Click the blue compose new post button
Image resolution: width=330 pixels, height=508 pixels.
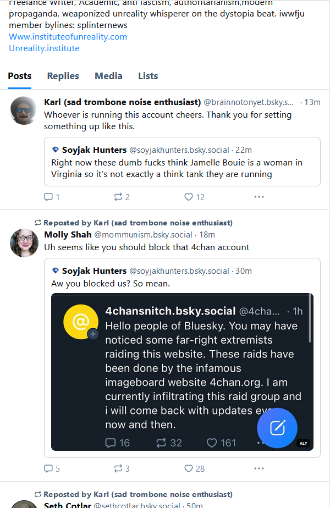click(277, 428)
